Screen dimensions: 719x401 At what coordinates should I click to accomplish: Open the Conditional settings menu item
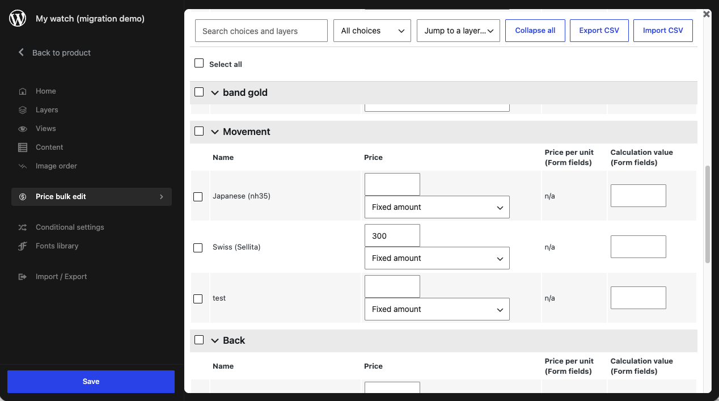70,227
